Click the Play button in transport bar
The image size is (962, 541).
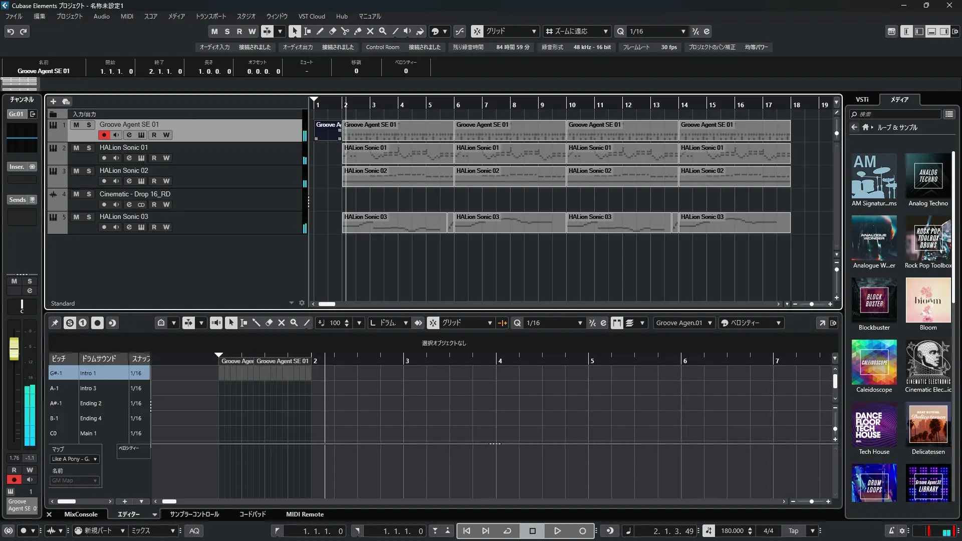coord(557,531)
